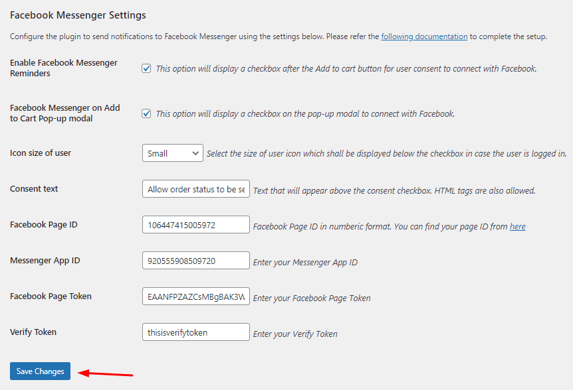Image resolution: width=573 pixels, height=390 pixels.
Task: Click the Consent text input field
Action: 196,189
